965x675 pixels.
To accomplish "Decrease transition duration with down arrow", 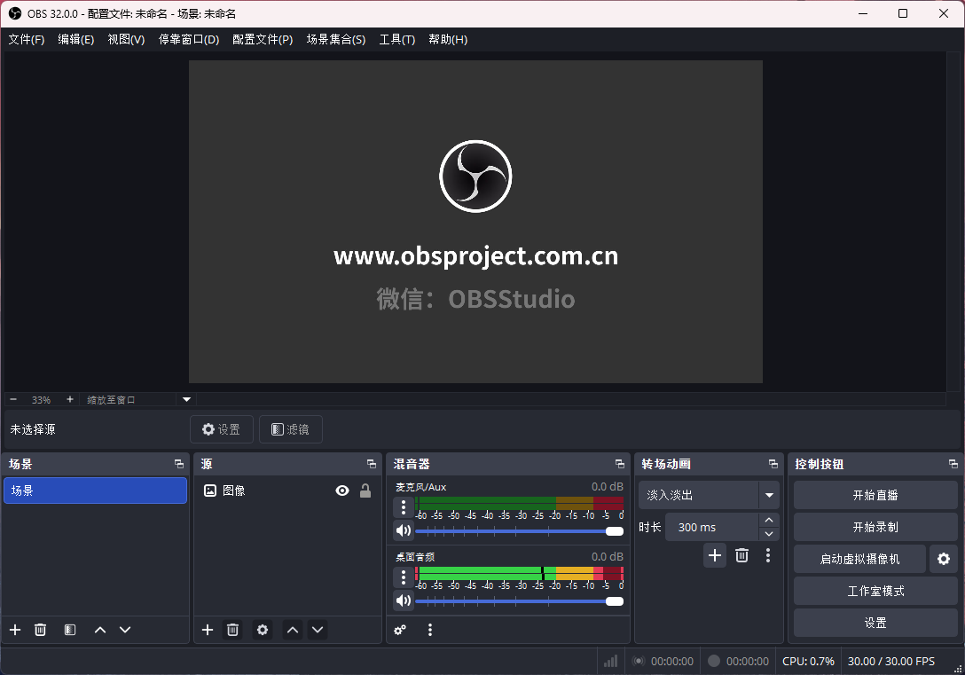I will 769,534.
